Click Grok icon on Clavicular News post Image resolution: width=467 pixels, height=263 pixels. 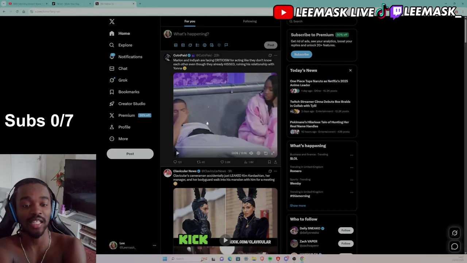point(270,171)
